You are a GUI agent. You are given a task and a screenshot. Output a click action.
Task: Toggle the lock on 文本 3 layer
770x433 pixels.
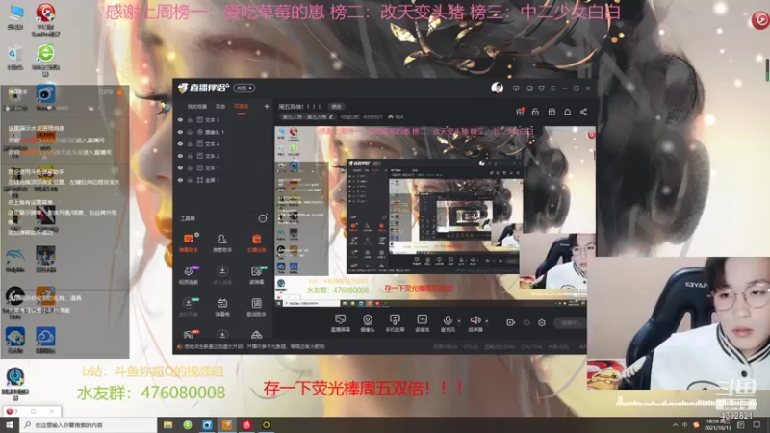click(x=190, y=119)
